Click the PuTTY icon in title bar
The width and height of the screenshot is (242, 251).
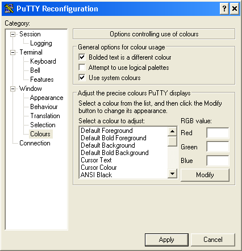(9, 9)
